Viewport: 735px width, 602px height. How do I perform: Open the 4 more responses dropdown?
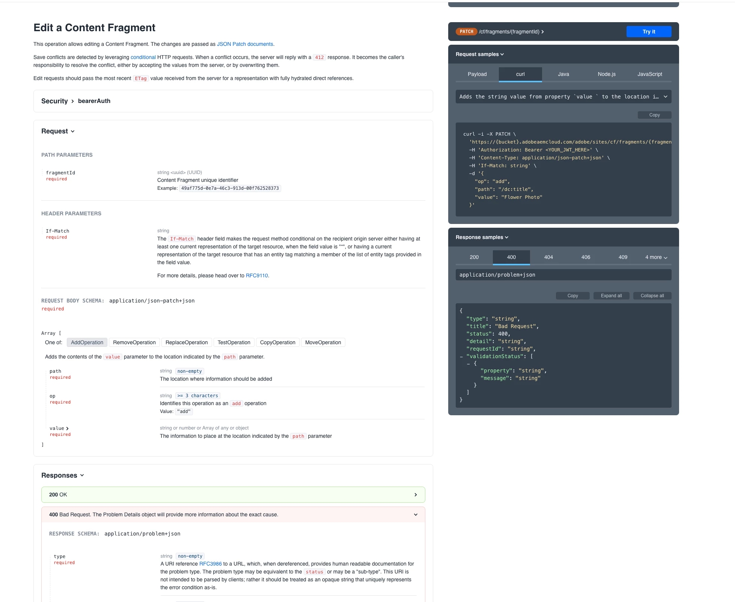coord(656,257)
